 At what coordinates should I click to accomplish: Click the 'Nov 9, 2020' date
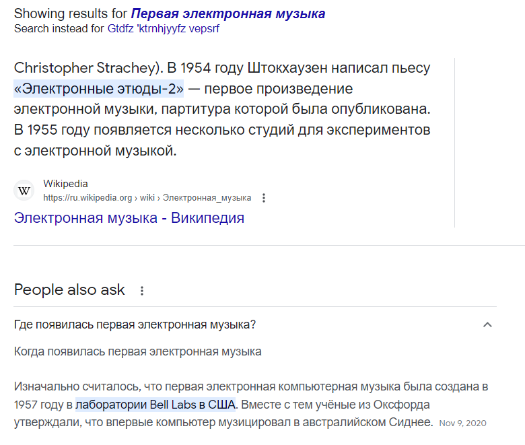coord(462,423)
